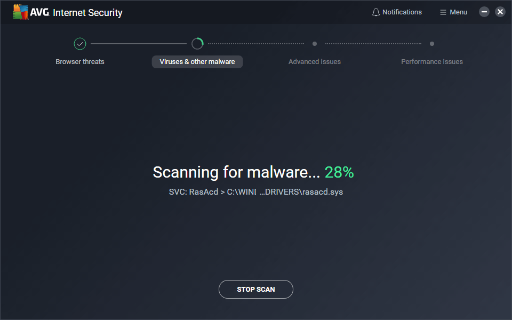Select the Performance issues step label

432,62
